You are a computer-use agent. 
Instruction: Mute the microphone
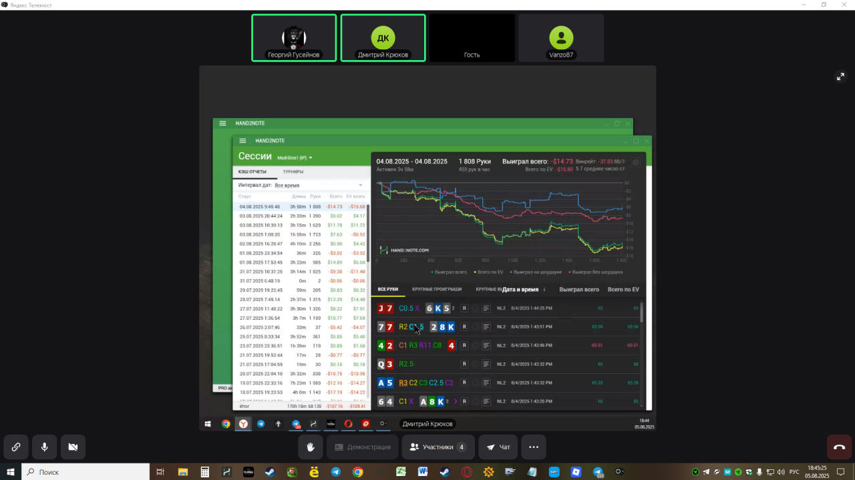coord(45,447)
